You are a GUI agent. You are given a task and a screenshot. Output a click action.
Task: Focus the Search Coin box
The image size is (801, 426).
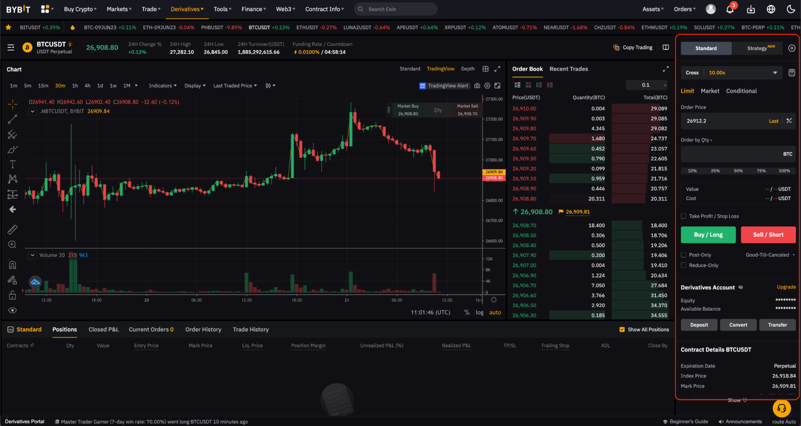coord(396,9)
